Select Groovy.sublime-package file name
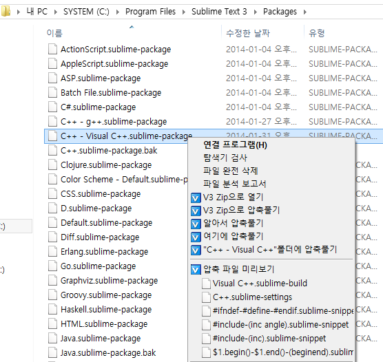 coord(106,295)
